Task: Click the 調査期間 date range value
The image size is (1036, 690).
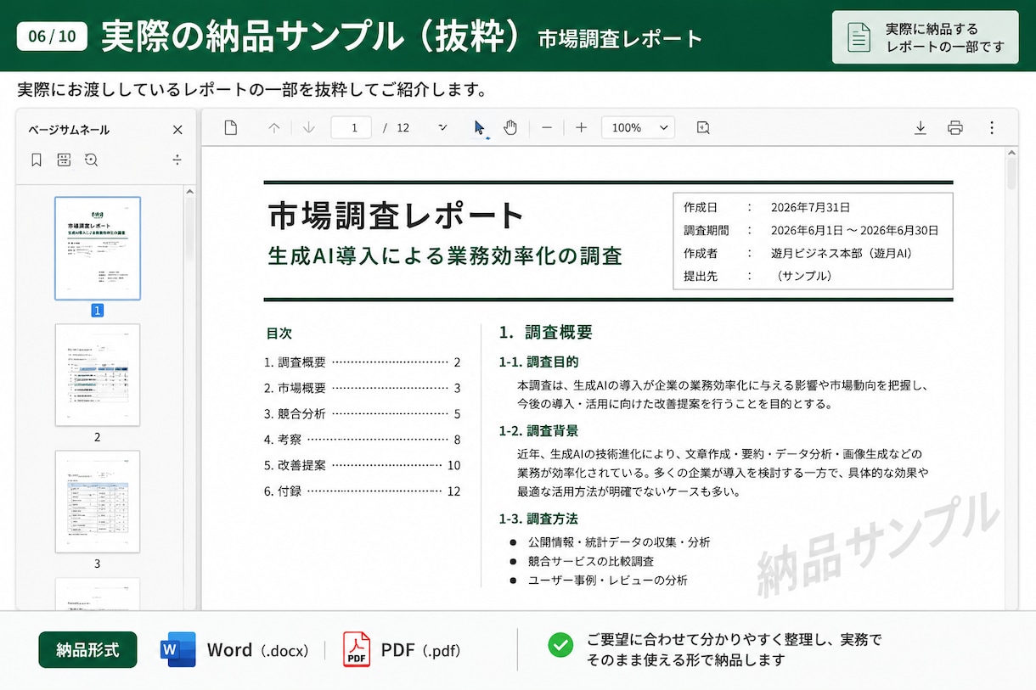Action: coord(854,230)
